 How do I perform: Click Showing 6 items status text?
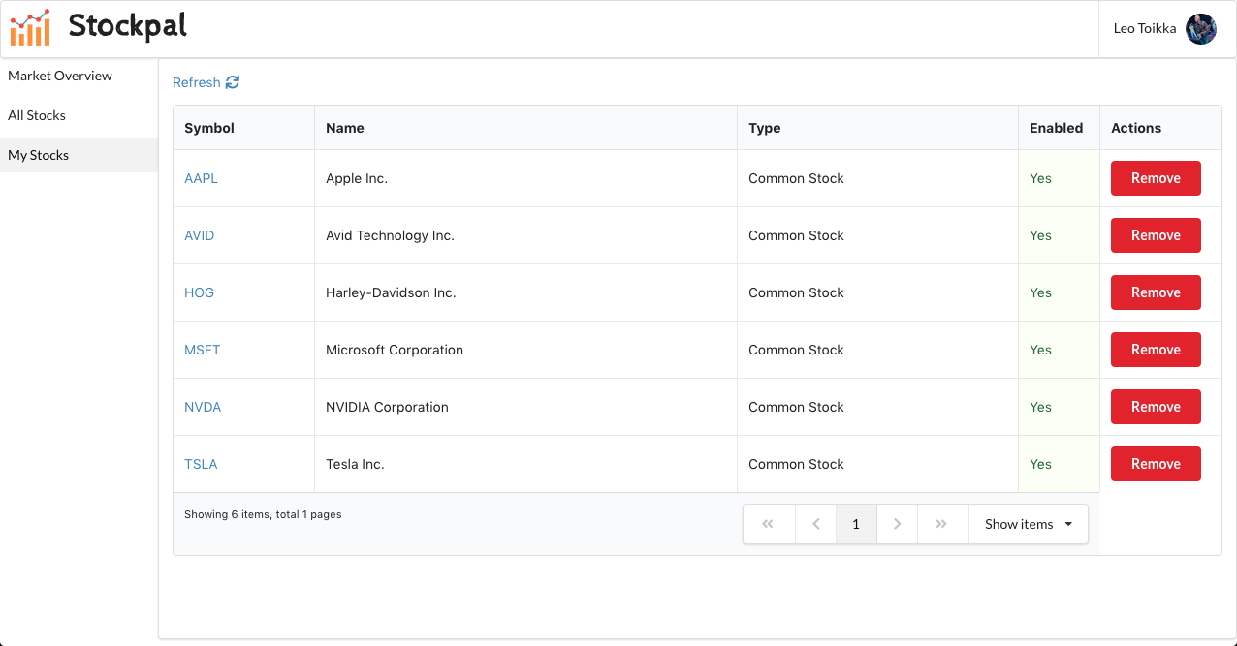pyautogui.click(x=263, y=514)
